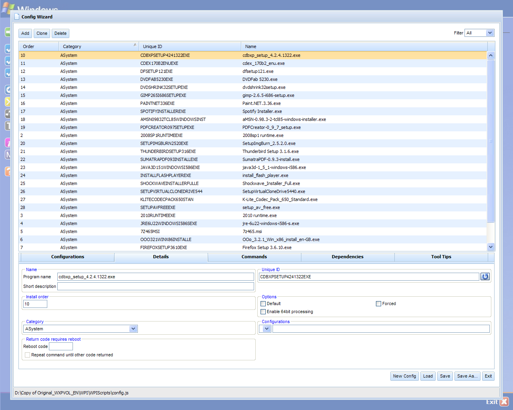Clone the selected entry
The width and height of the screenshot is (513, 410).
42,33
